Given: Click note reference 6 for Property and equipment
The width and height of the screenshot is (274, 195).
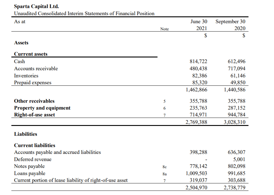Looking at the screenshot, I should pos(165,108).
